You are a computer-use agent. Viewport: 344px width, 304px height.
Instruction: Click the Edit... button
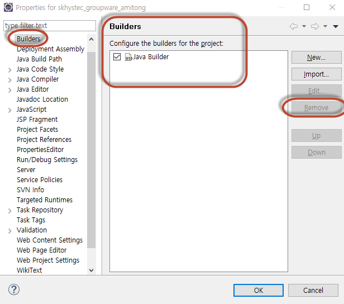(x=316, y=91)
